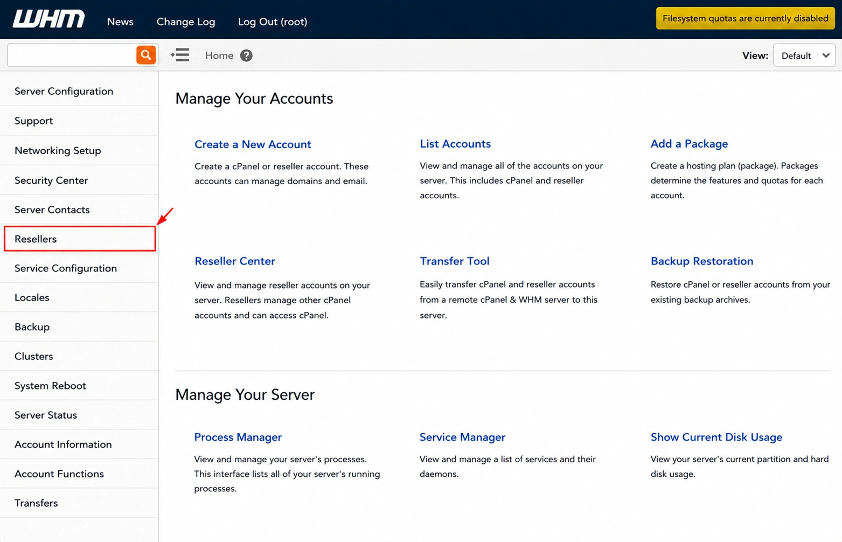Click the Service Manager link
This screenshot has height=542, width=842.
tap(462, 437)
